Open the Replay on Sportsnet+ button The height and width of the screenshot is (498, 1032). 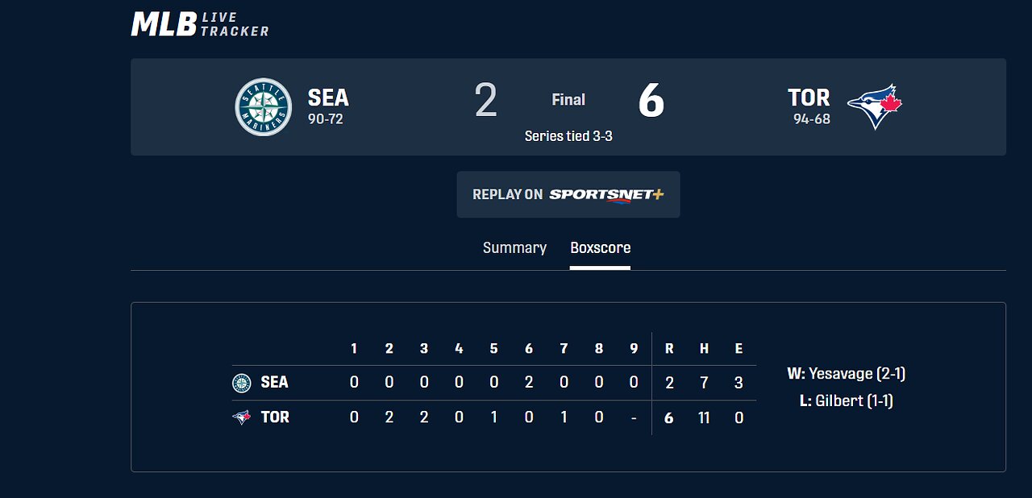pos(568,194)
